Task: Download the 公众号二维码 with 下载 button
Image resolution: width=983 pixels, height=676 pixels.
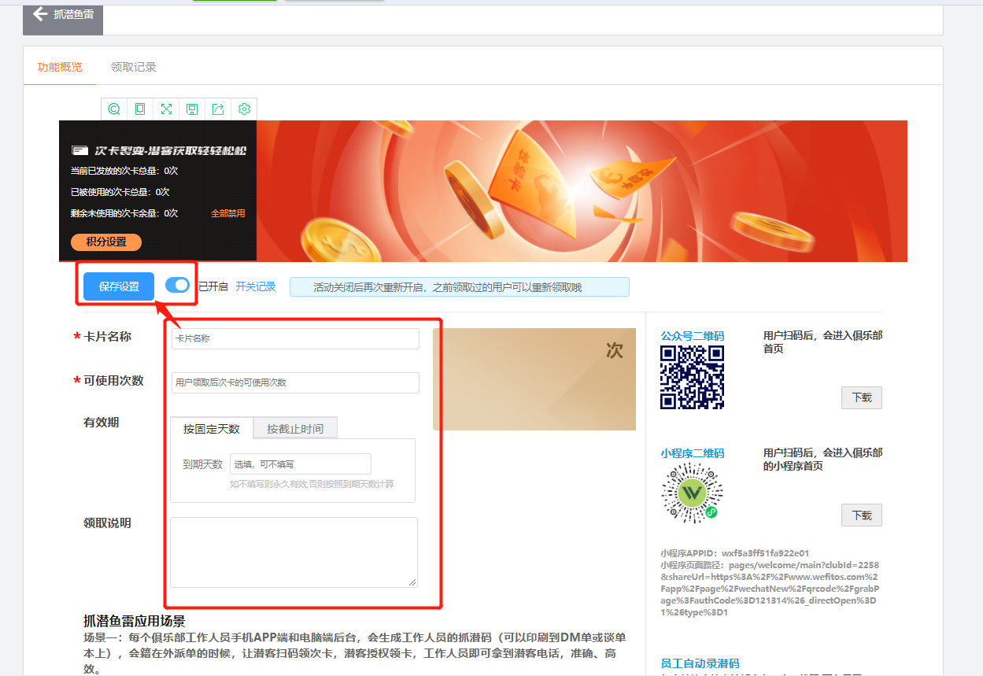Action: click(x=862, y=397)
